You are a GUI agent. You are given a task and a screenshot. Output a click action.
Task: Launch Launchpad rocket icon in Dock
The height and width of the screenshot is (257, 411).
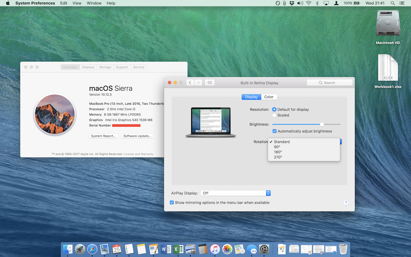[80, 249]
